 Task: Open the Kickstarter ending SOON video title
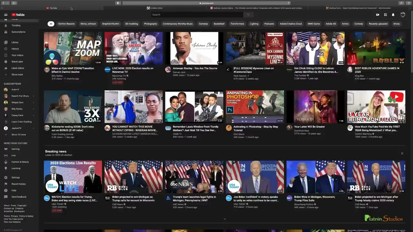coord(73,128)
